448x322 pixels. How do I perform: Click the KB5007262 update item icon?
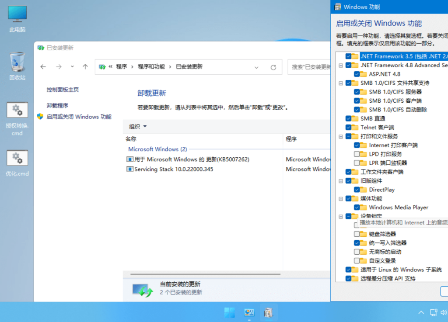[129, 159]
